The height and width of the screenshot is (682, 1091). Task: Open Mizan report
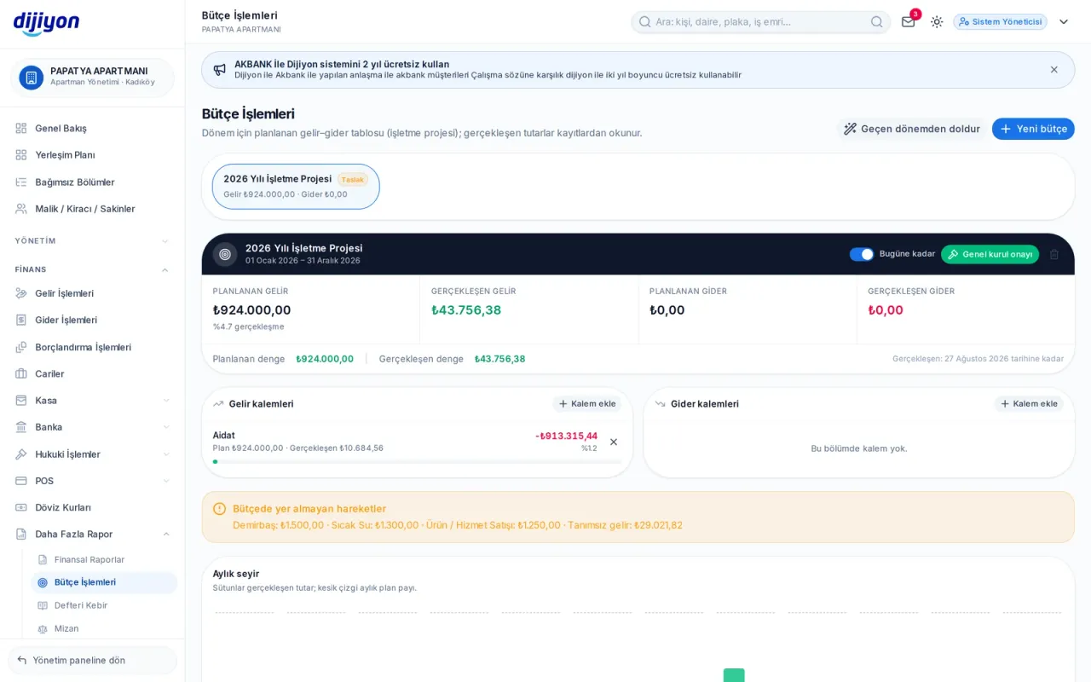pyautogui.click(x=104, y=628)
